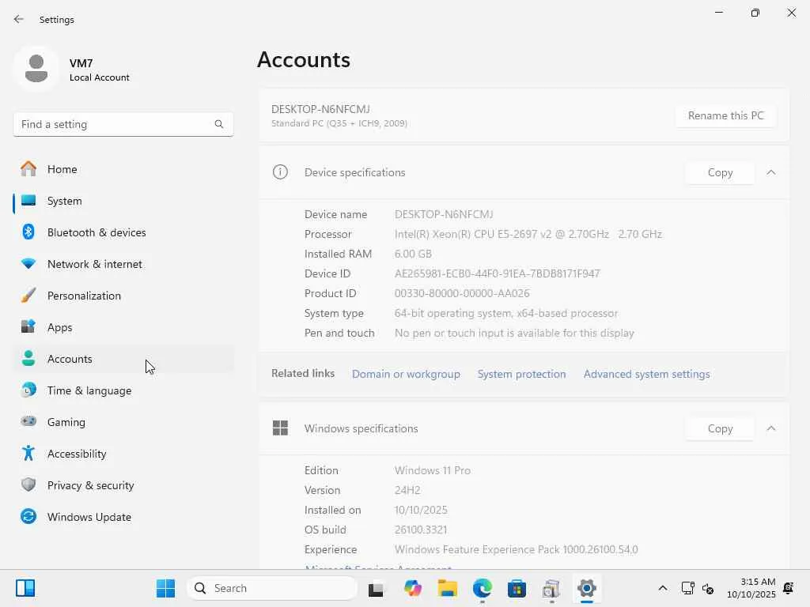Click the Edition value Windows 11 Pro

click(x=433, y=470)
